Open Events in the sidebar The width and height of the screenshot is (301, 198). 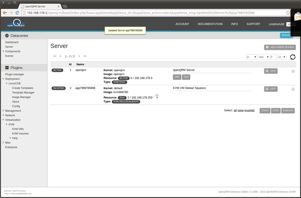(x=9, y=56)
